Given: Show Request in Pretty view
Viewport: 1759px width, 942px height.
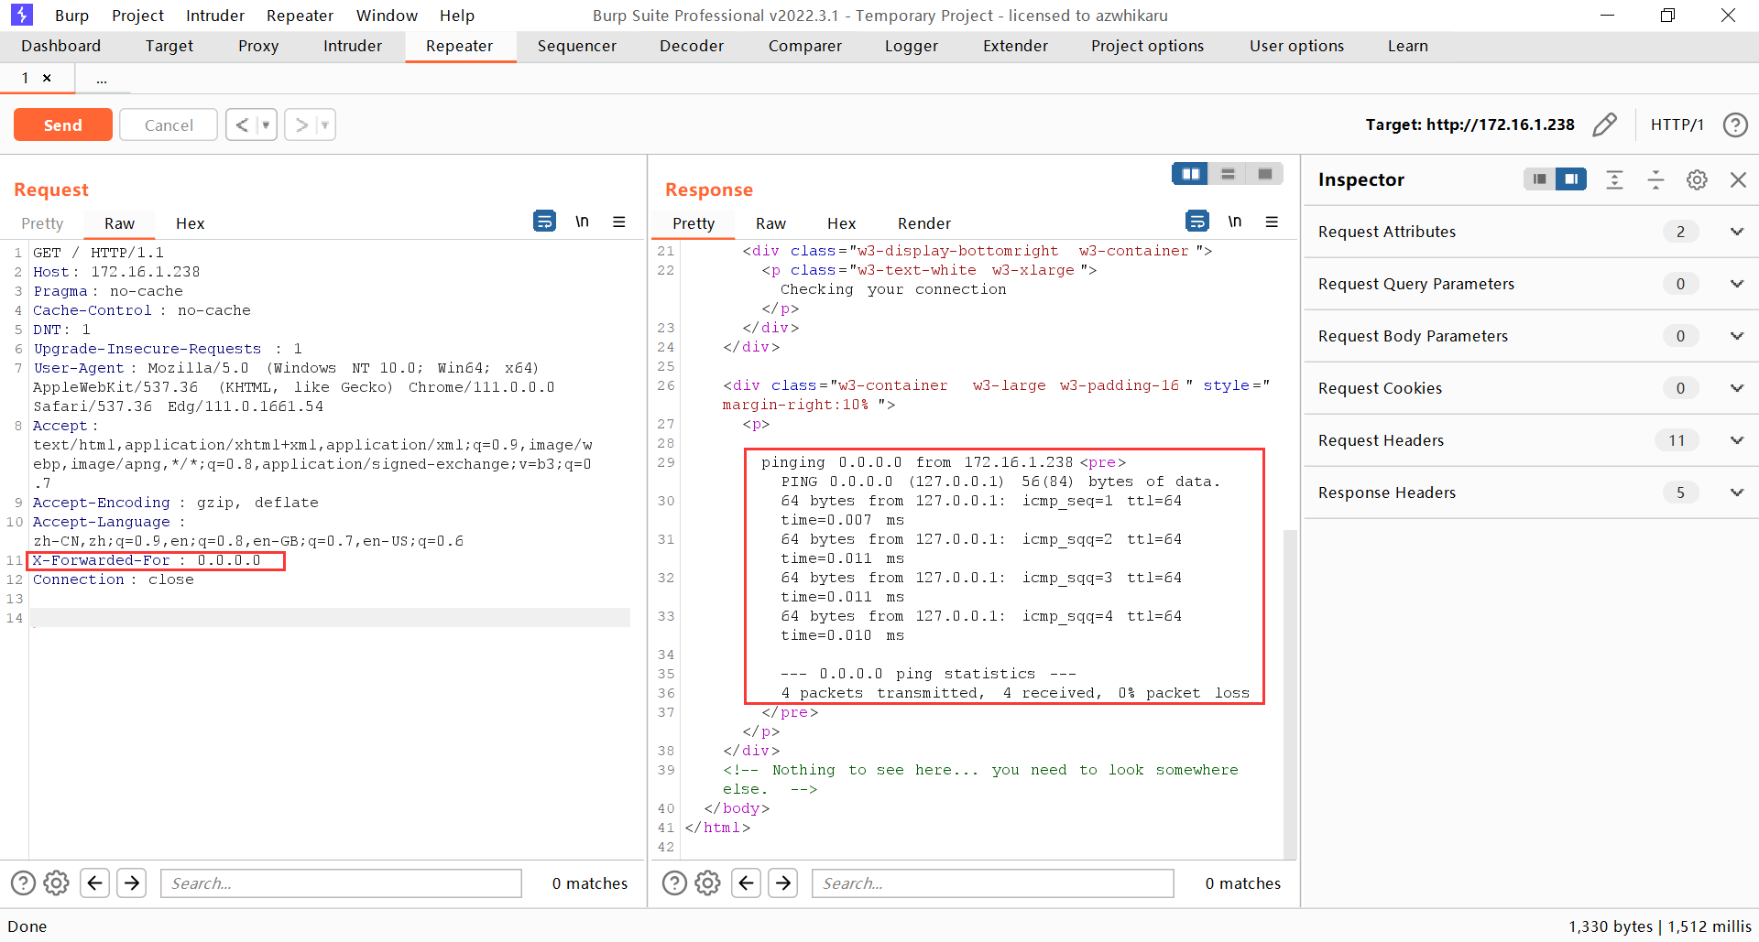Looking at the screenshot, I should pyautogui.click(x=42, y=223).
